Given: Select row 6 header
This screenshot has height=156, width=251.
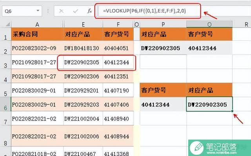Looking at the screenshot, I should 5,104.
